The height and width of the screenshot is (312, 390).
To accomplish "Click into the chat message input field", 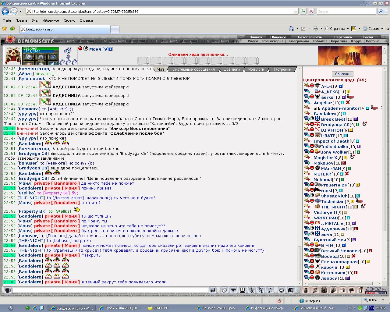I will (x=110, y=290).
